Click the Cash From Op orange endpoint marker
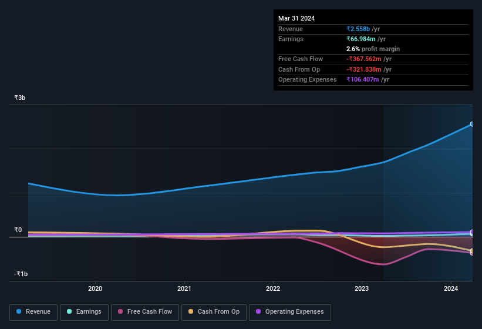The height and width of the screenshot is (329, 482). [x=472, y=251]
